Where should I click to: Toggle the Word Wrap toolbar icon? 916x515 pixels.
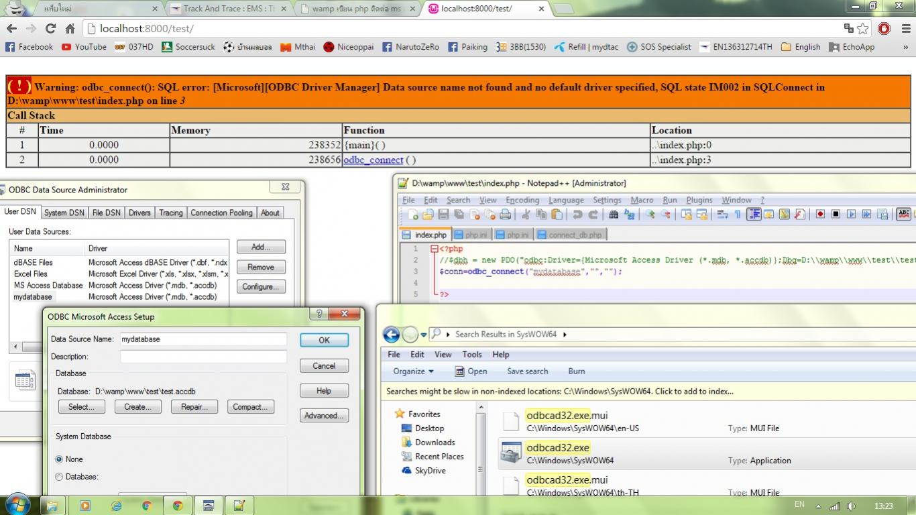point(722,215)
